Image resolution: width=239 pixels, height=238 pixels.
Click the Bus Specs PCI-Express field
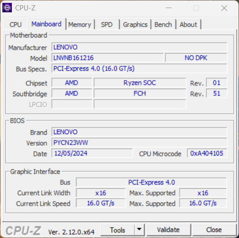pos(139,69)
